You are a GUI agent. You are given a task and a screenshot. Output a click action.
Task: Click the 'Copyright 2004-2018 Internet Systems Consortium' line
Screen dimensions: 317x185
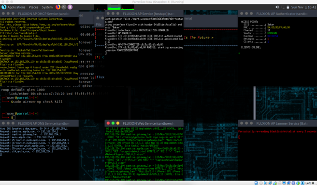(x=32, y=19)
